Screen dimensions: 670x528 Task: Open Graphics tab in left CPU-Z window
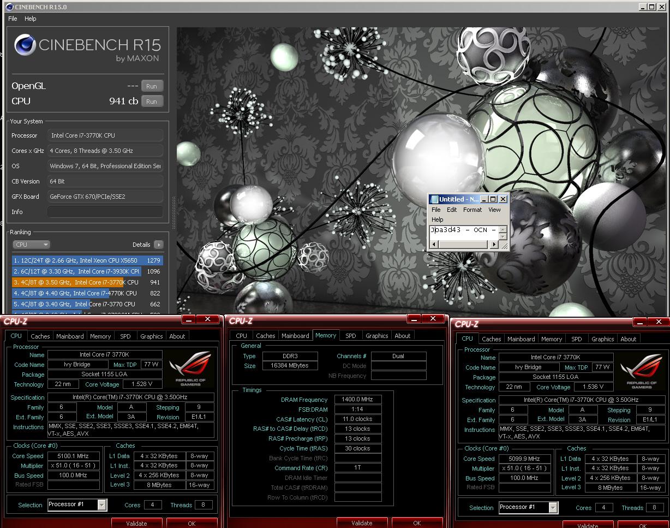click(151, 336)
